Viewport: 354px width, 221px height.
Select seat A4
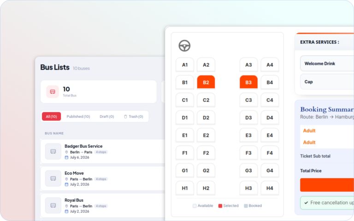pos(270,65)
